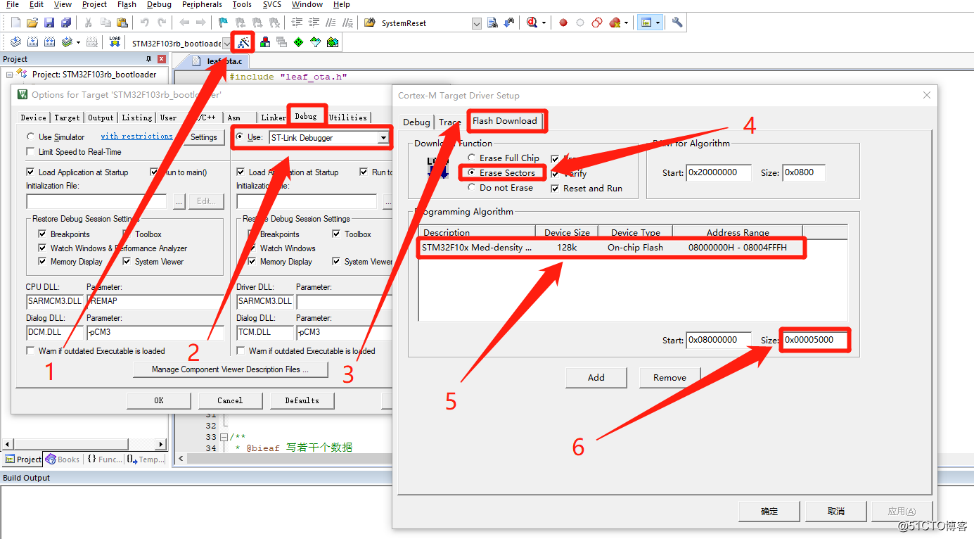Open the SystemReset find dropdown
Viewport: 974px width, 539px height.
pos(477,23)
